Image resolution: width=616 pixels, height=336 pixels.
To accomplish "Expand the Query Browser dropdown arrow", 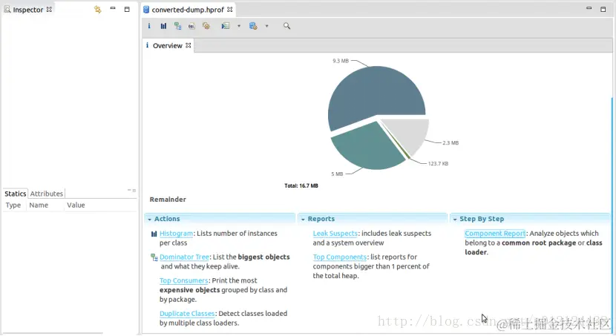I will (x=266, y=26).
